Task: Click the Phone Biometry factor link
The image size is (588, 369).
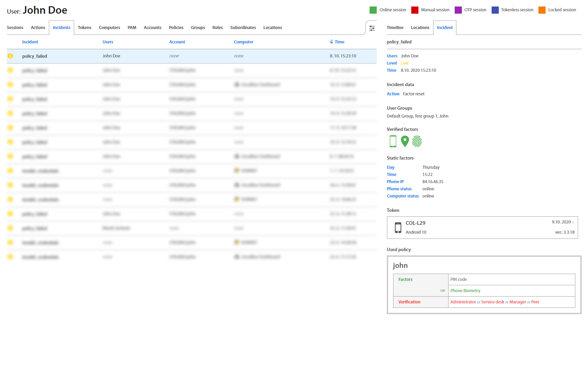Action: 465,291
